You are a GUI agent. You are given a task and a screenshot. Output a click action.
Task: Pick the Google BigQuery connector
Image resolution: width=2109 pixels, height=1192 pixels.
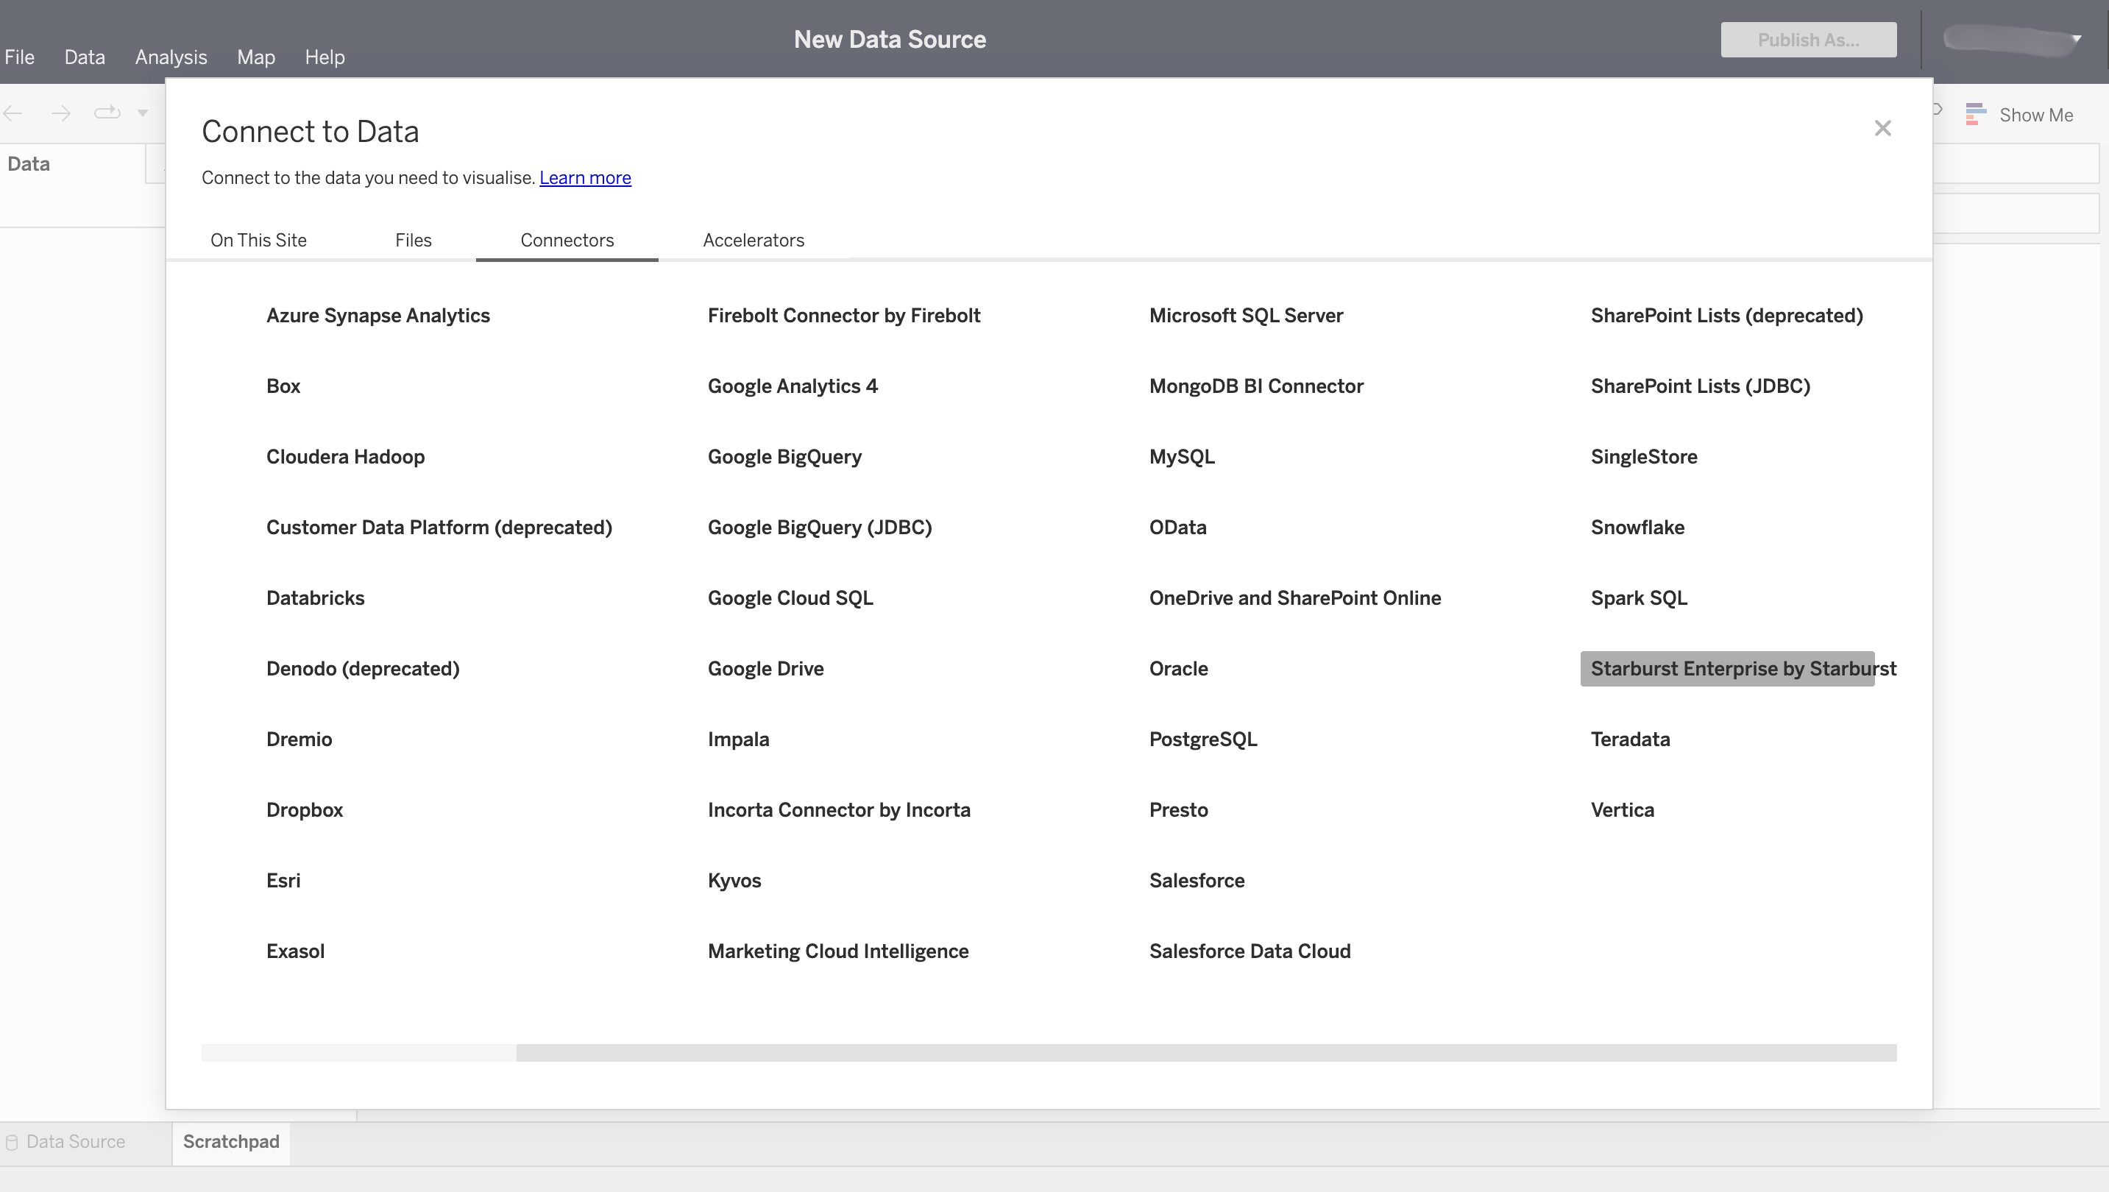tap(784, 457)
